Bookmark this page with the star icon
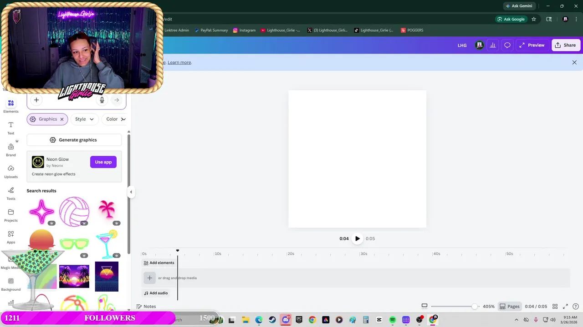The height and width of the screenshot is (327, 583). tap(534, 19)
